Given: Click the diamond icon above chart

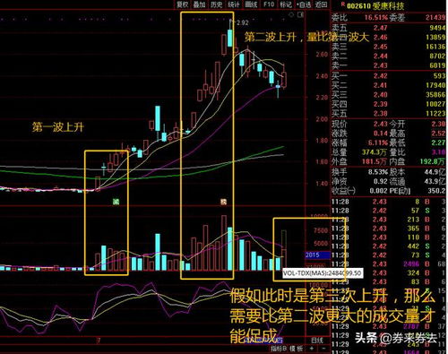Looking at the screenshot, I should point(291,14).
